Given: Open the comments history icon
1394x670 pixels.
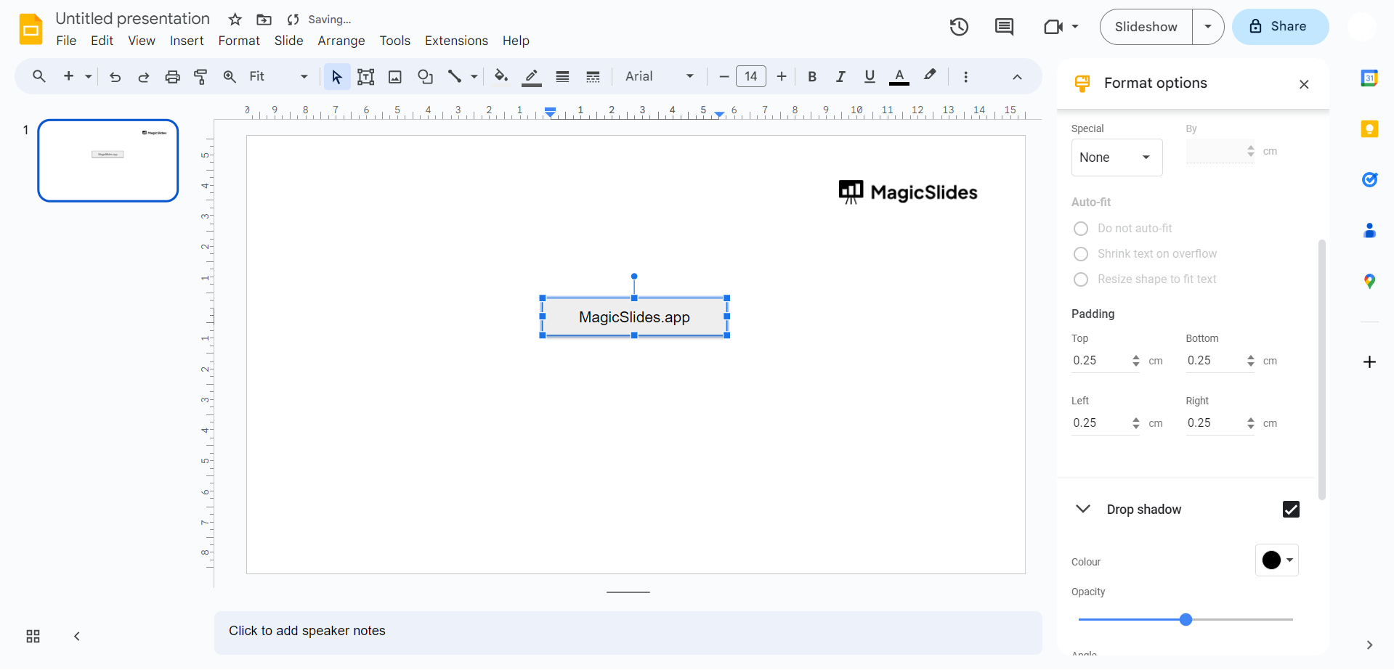Looking at the screenshot, I should tap(1004, 27).
